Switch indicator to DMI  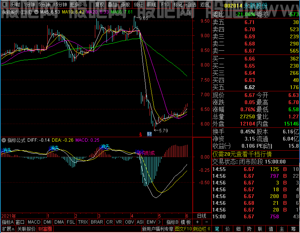click(47, 222)
